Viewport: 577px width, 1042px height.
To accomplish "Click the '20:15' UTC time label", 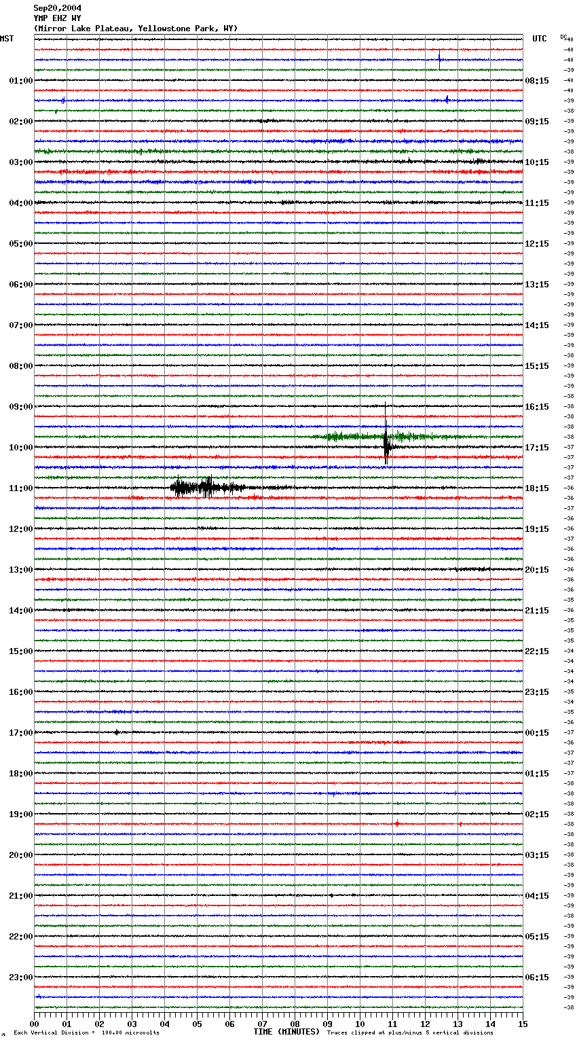I will pyautogui.click(x=537, y=570).
